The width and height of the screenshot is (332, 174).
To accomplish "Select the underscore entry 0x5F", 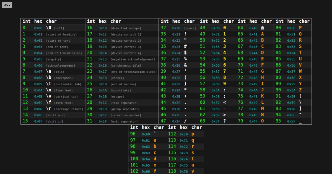I will click(292, 121).
